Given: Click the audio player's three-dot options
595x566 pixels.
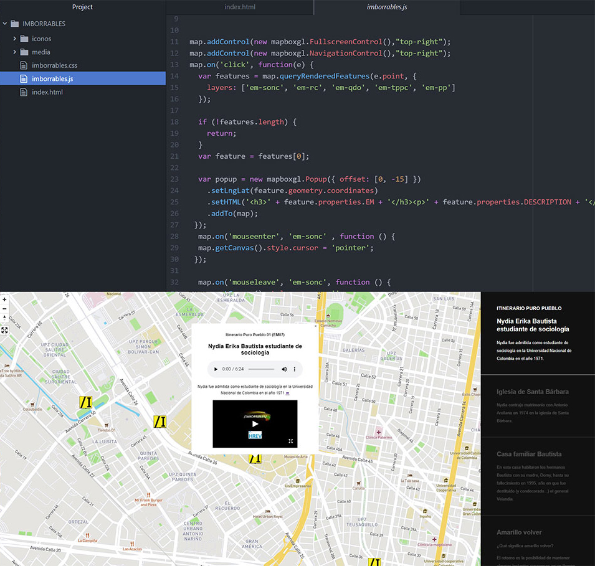Looking at the screenshot, I should click(295, 369).
